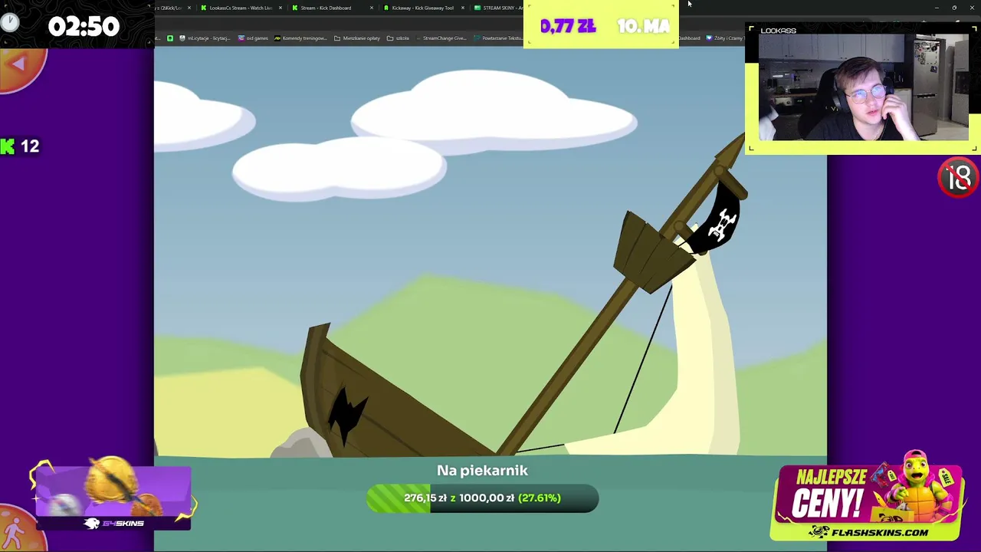Minimize the browser window

[x=937, y=8]
